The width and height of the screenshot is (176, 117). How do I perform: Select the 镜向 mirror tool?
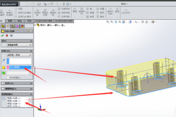click(x=100, y=17)
